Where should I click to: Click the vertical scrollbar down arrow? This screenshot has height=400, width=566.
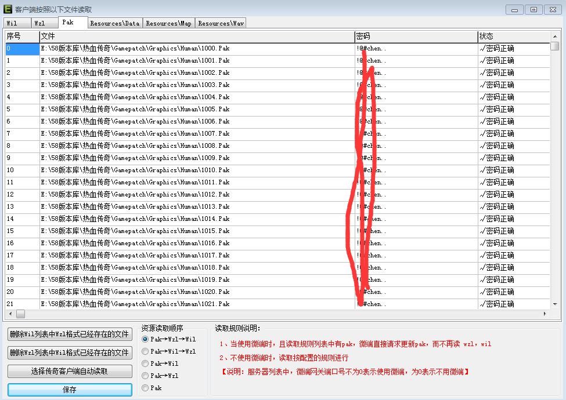(x=555, y=304)
